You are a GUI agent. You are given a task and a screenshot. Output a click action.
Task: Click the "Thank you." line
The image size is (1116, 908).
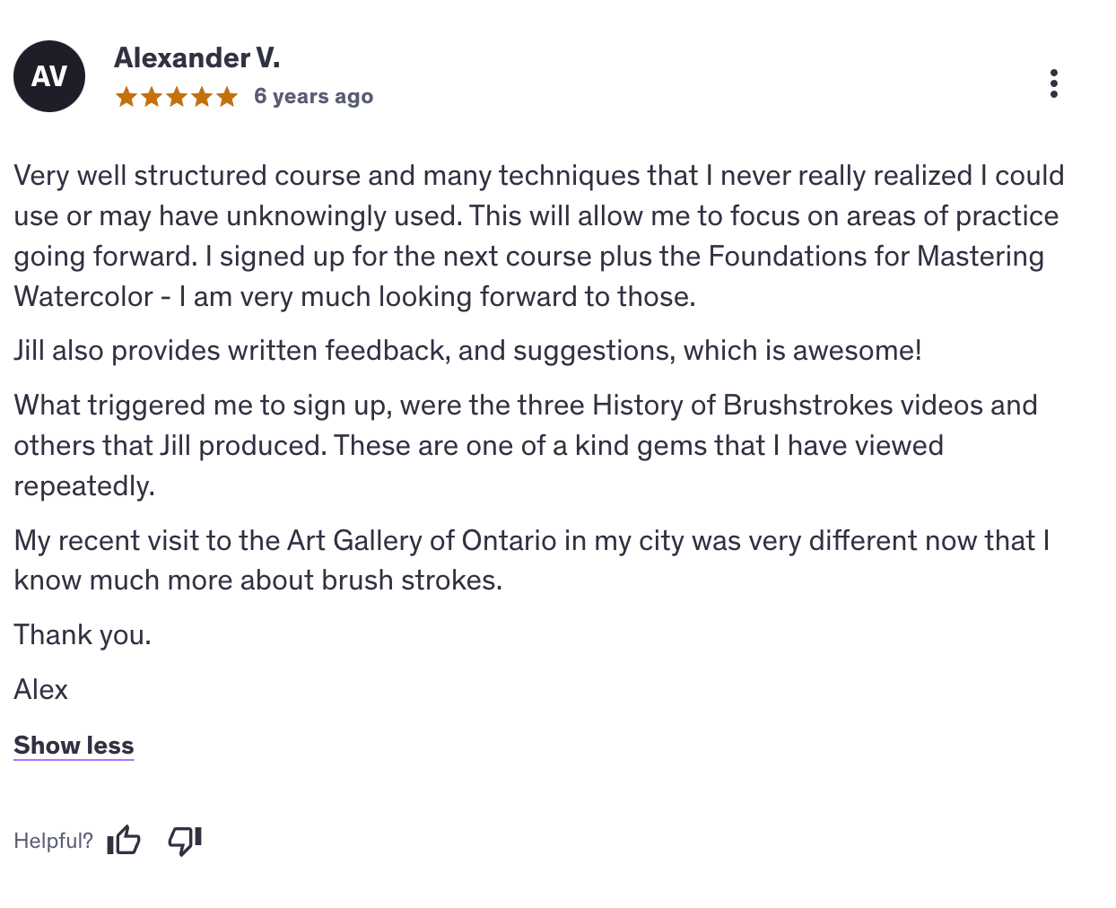83,635
